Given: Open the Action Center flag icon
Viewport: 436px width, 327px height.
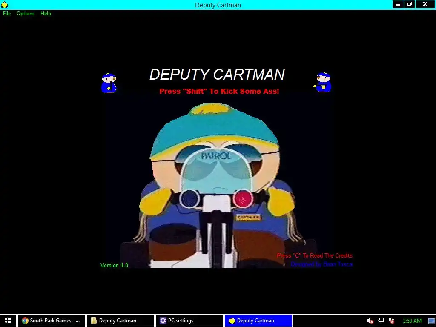Looking at the screenshot, I should click(391, 321).
